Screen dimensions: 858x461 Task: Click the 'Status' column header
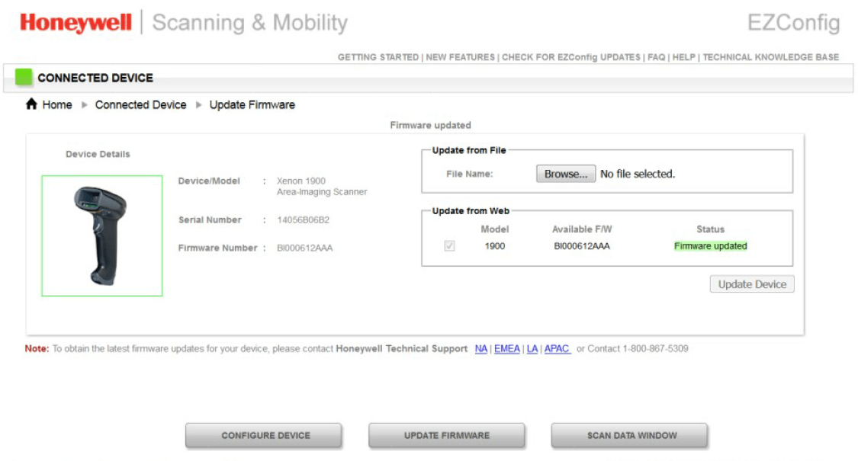pos(710,229)
